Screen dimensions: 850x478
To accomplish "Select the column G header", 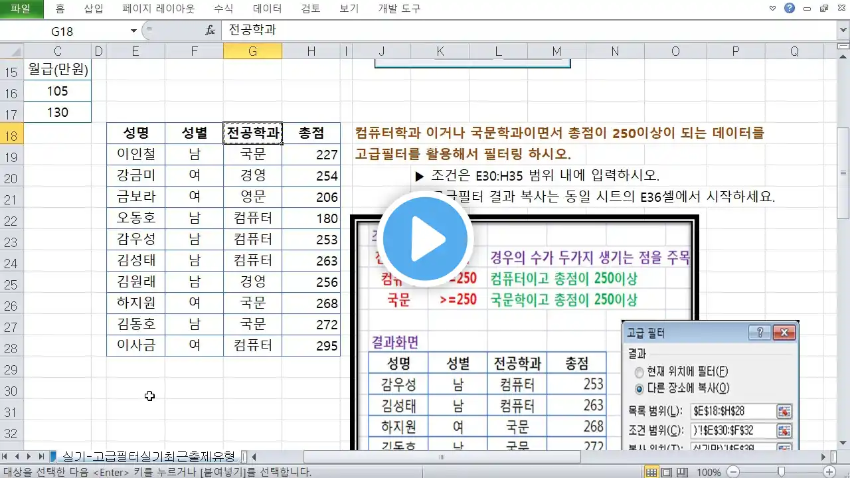I will [x=252, y=51].
